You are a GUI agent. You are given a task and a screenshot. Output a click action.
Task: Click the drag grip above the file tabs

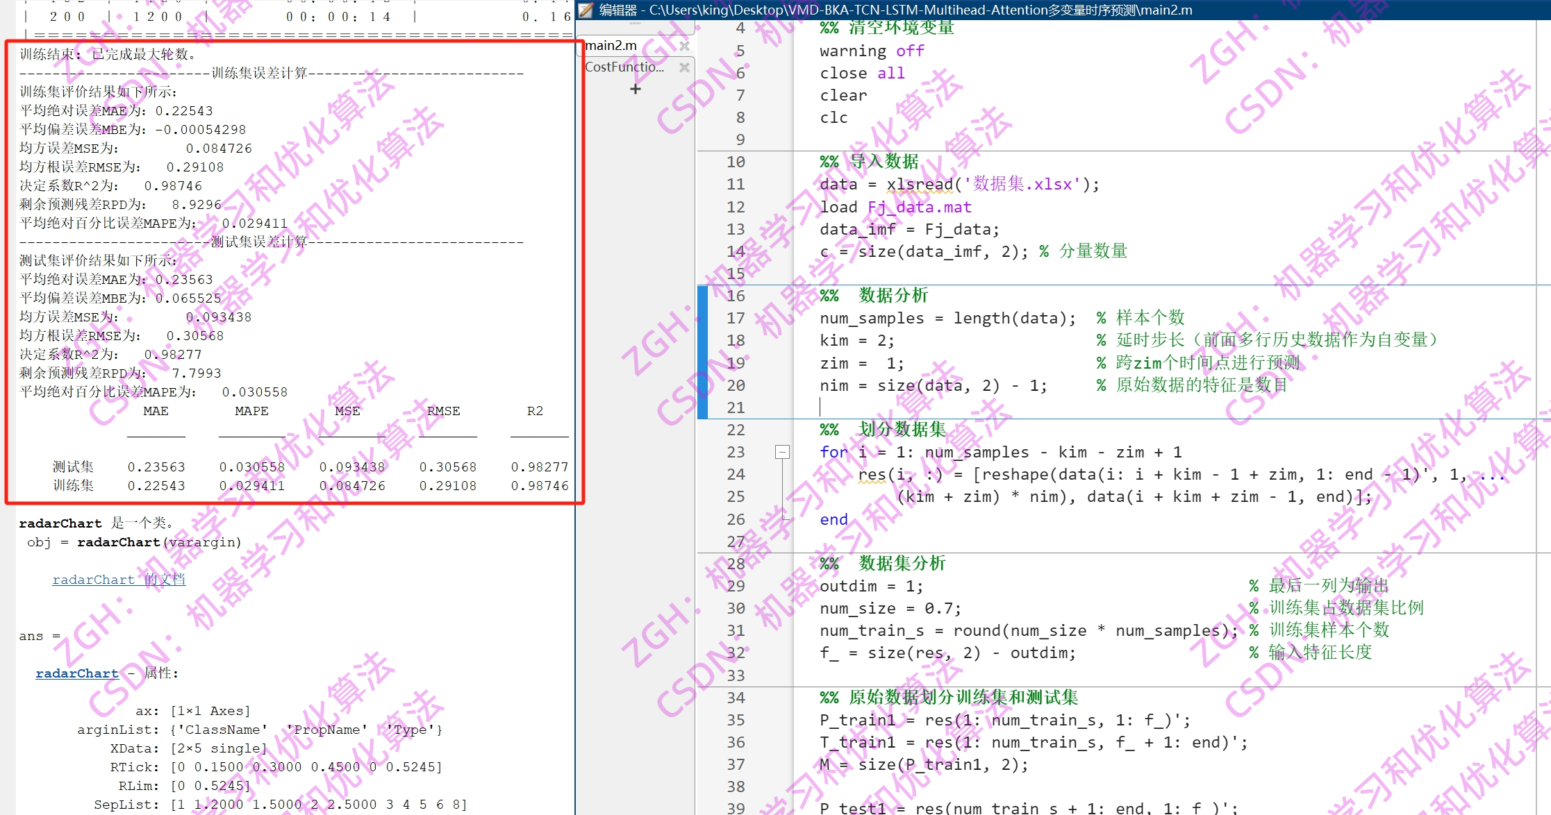635,24
